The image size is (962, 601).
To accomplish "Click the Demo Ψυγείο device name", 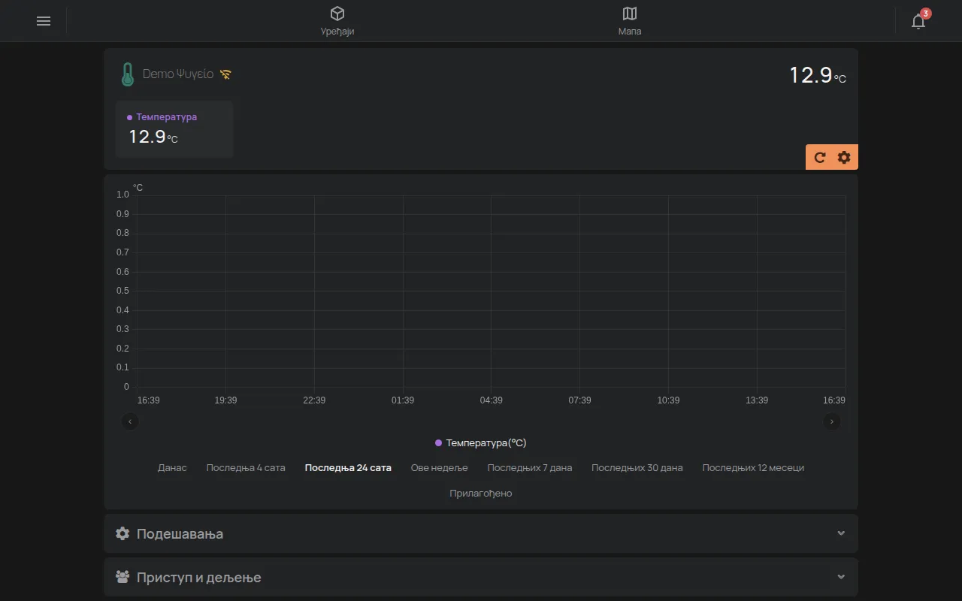I will click(x=178, y=74).
